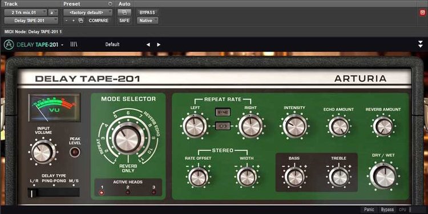Go to previous preset arrow
The height and width of the screenshot is (214, 428).
point(148,44)
